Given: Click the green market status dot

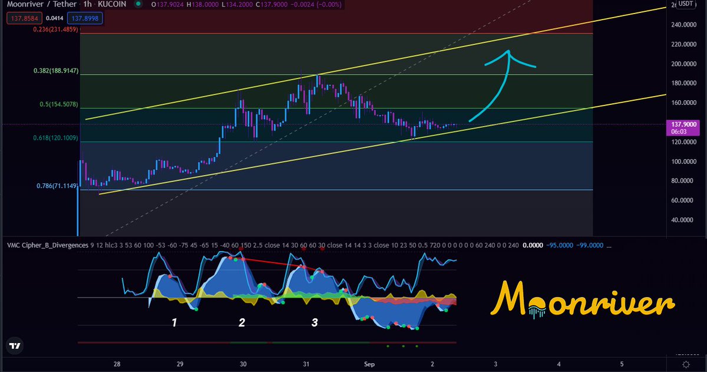Looking at the screenshot, I should 138,5.
